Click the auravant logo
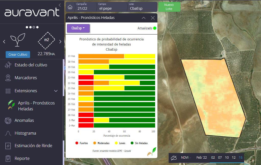Screen dimensions: 261x165 click(x=32, y=13)
